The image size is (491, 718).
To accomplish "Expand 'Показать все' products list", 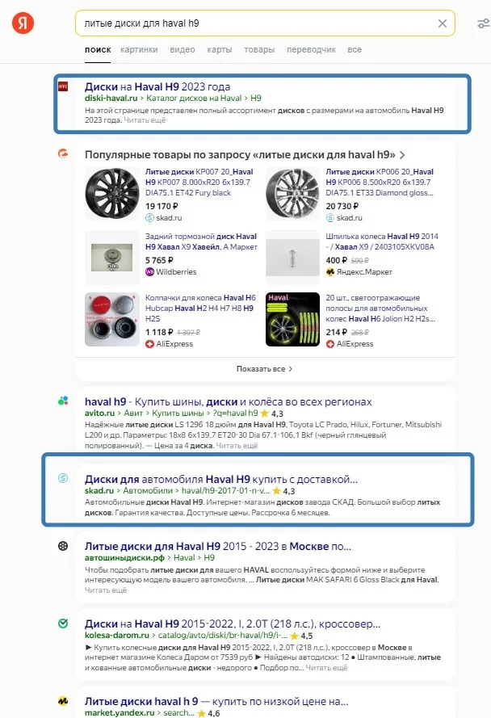I will [x=264, y=368].
